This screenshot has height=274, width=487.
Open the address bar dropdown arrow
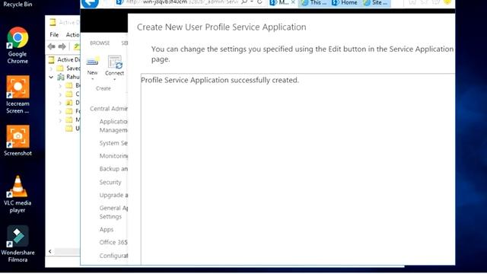click(252, 2)
